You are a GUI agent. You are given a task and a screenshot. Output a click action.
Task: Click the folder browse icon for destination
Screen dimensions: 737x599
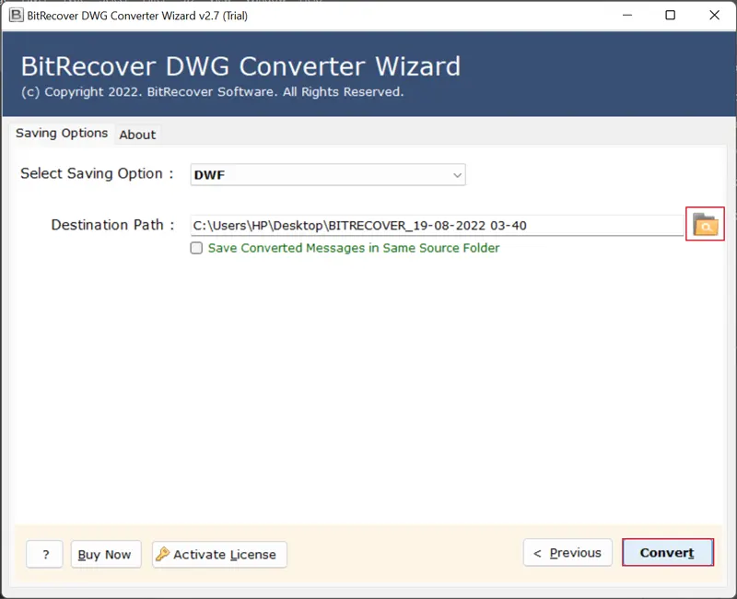705,224
